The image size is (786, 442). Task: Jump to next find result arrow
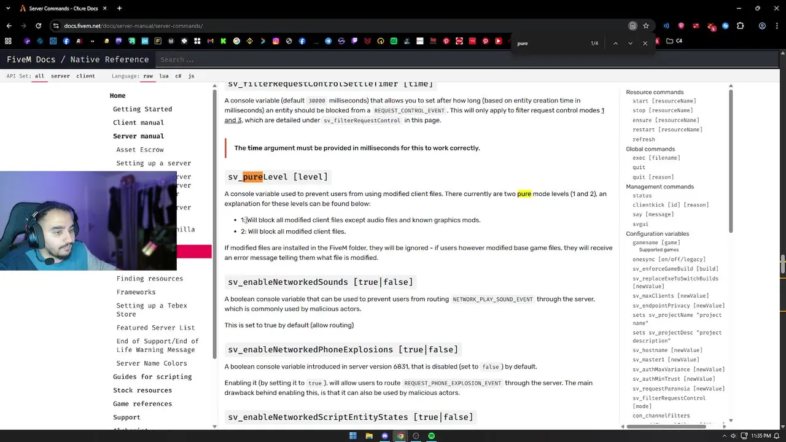click(630, 44)
